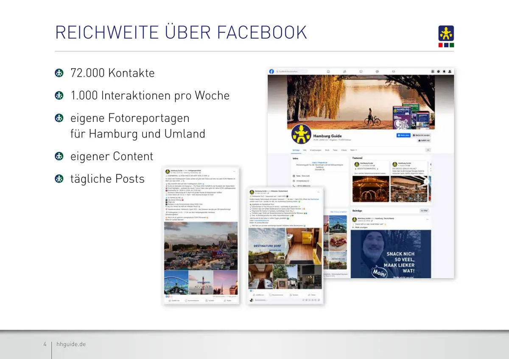Click the 'eigener Content' bullet text
The height and width of the screenshot is (359, 509).
112,156
